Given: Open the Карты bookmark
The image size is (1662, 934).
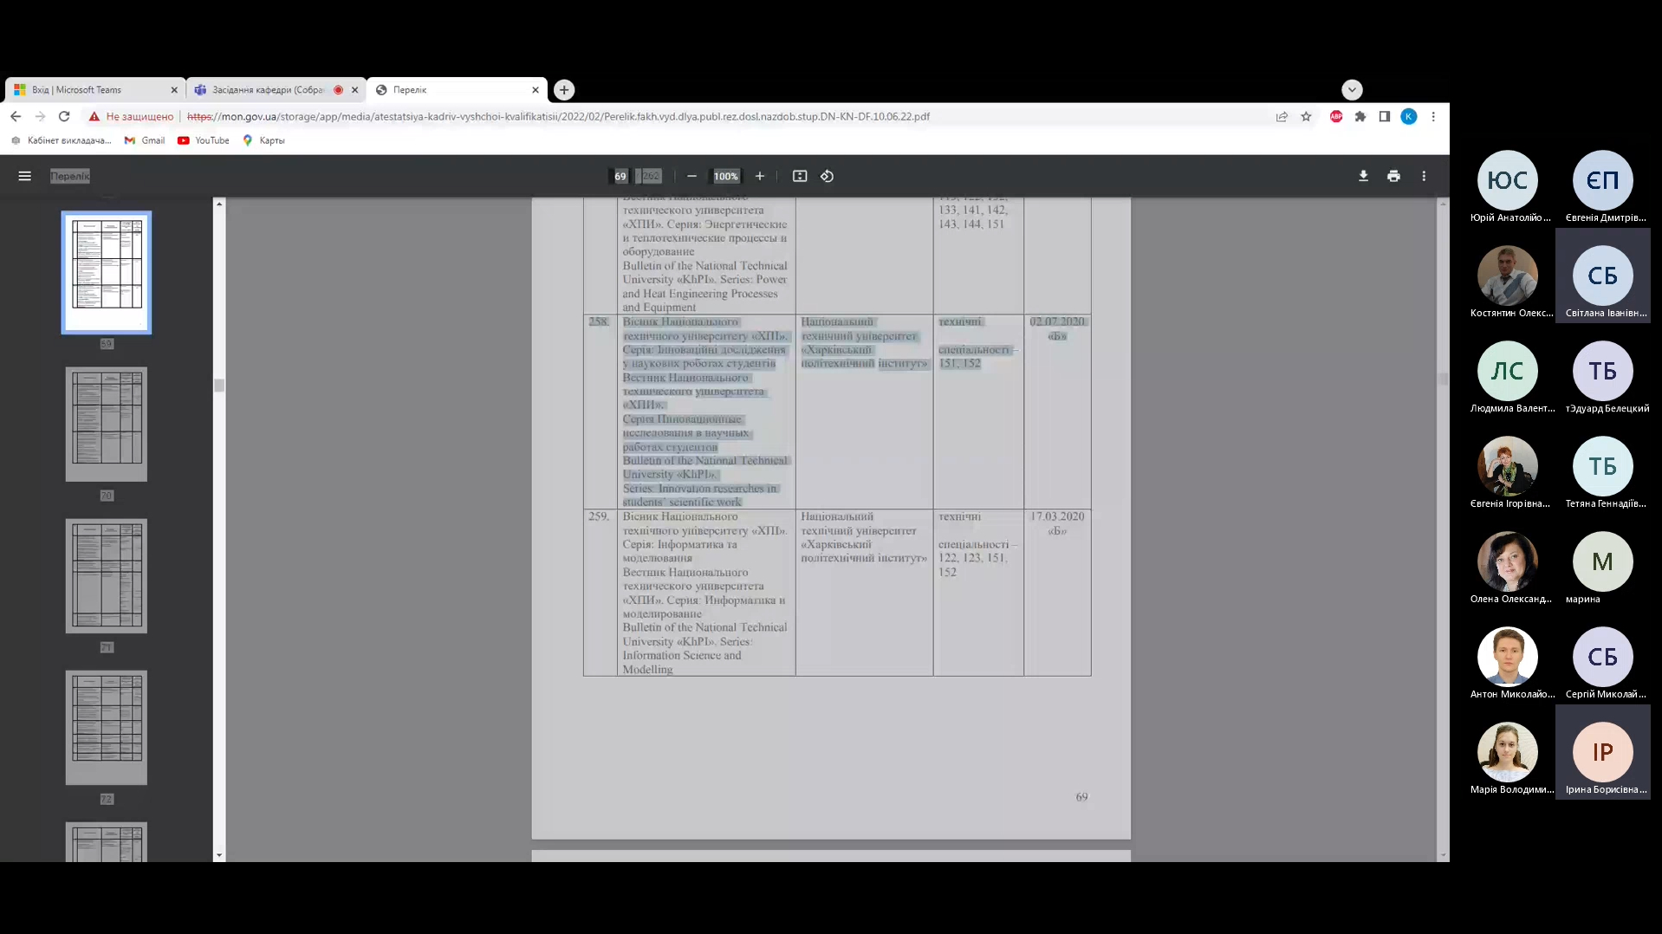Looking at the screenshot, I should (263, 140).
